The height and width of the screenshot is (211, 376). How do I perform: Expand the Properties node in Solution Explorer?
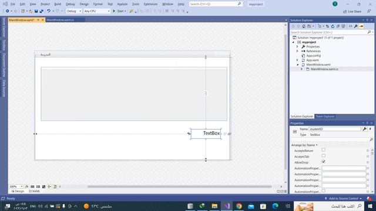297,47
